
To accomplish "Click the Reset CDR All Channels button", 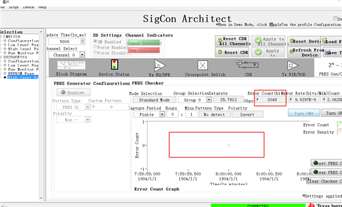I will pyautogui.click(x=233, y=41).
